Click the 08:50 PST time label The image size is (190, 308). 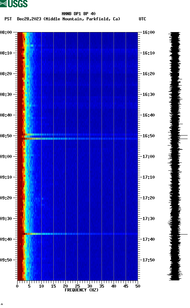pos(6,136)
